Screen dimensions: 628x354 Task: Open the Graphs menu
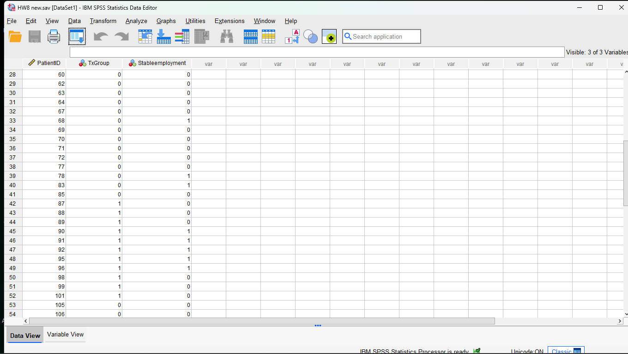tap(166, 21)
